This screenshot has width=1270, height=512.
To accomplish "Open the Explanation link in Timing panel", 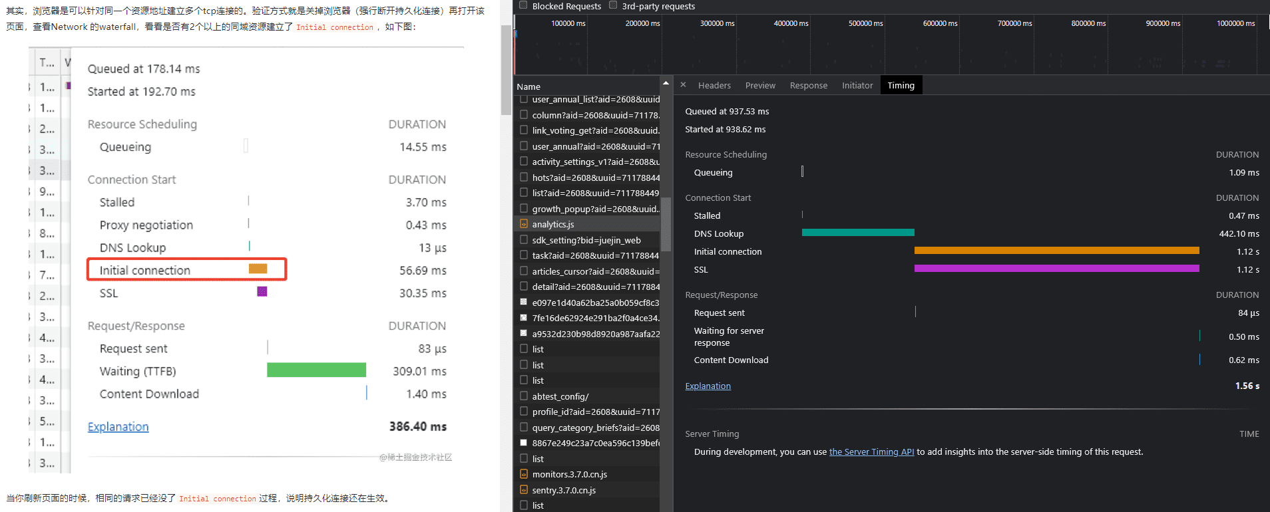I will (x=708, y=386).
